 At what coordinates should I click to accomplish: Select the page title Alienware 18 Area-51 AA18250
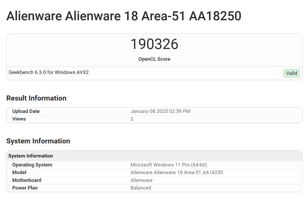pos(124,16)
